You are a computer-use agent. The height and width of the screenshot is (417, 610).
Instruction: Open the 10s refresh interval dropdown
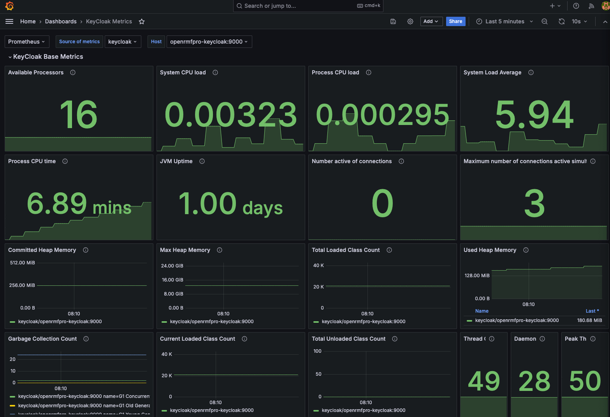579,21
